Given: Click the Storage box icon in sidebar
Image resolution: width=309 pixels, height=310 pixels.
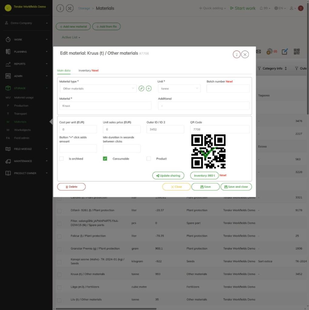Looking at the screenshot, I should coord(8,88).
